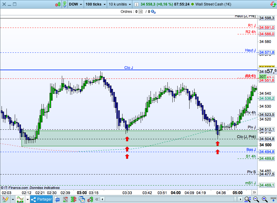The image size is (277, 203).
Task: Click the horizontal chart scrollbar track
Action: pos(171,199)
